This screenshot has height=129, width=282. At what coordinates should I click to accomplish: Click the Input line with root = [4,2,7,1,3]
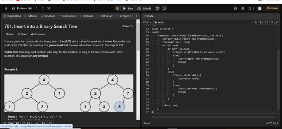[34, 117]
